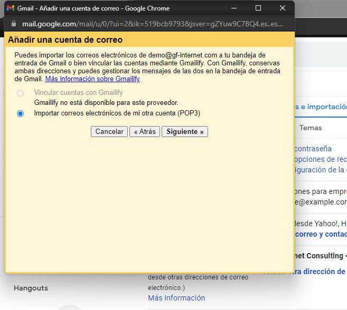Close the Añadir una cuenta window
347x310 pixels.
[283, 8]
